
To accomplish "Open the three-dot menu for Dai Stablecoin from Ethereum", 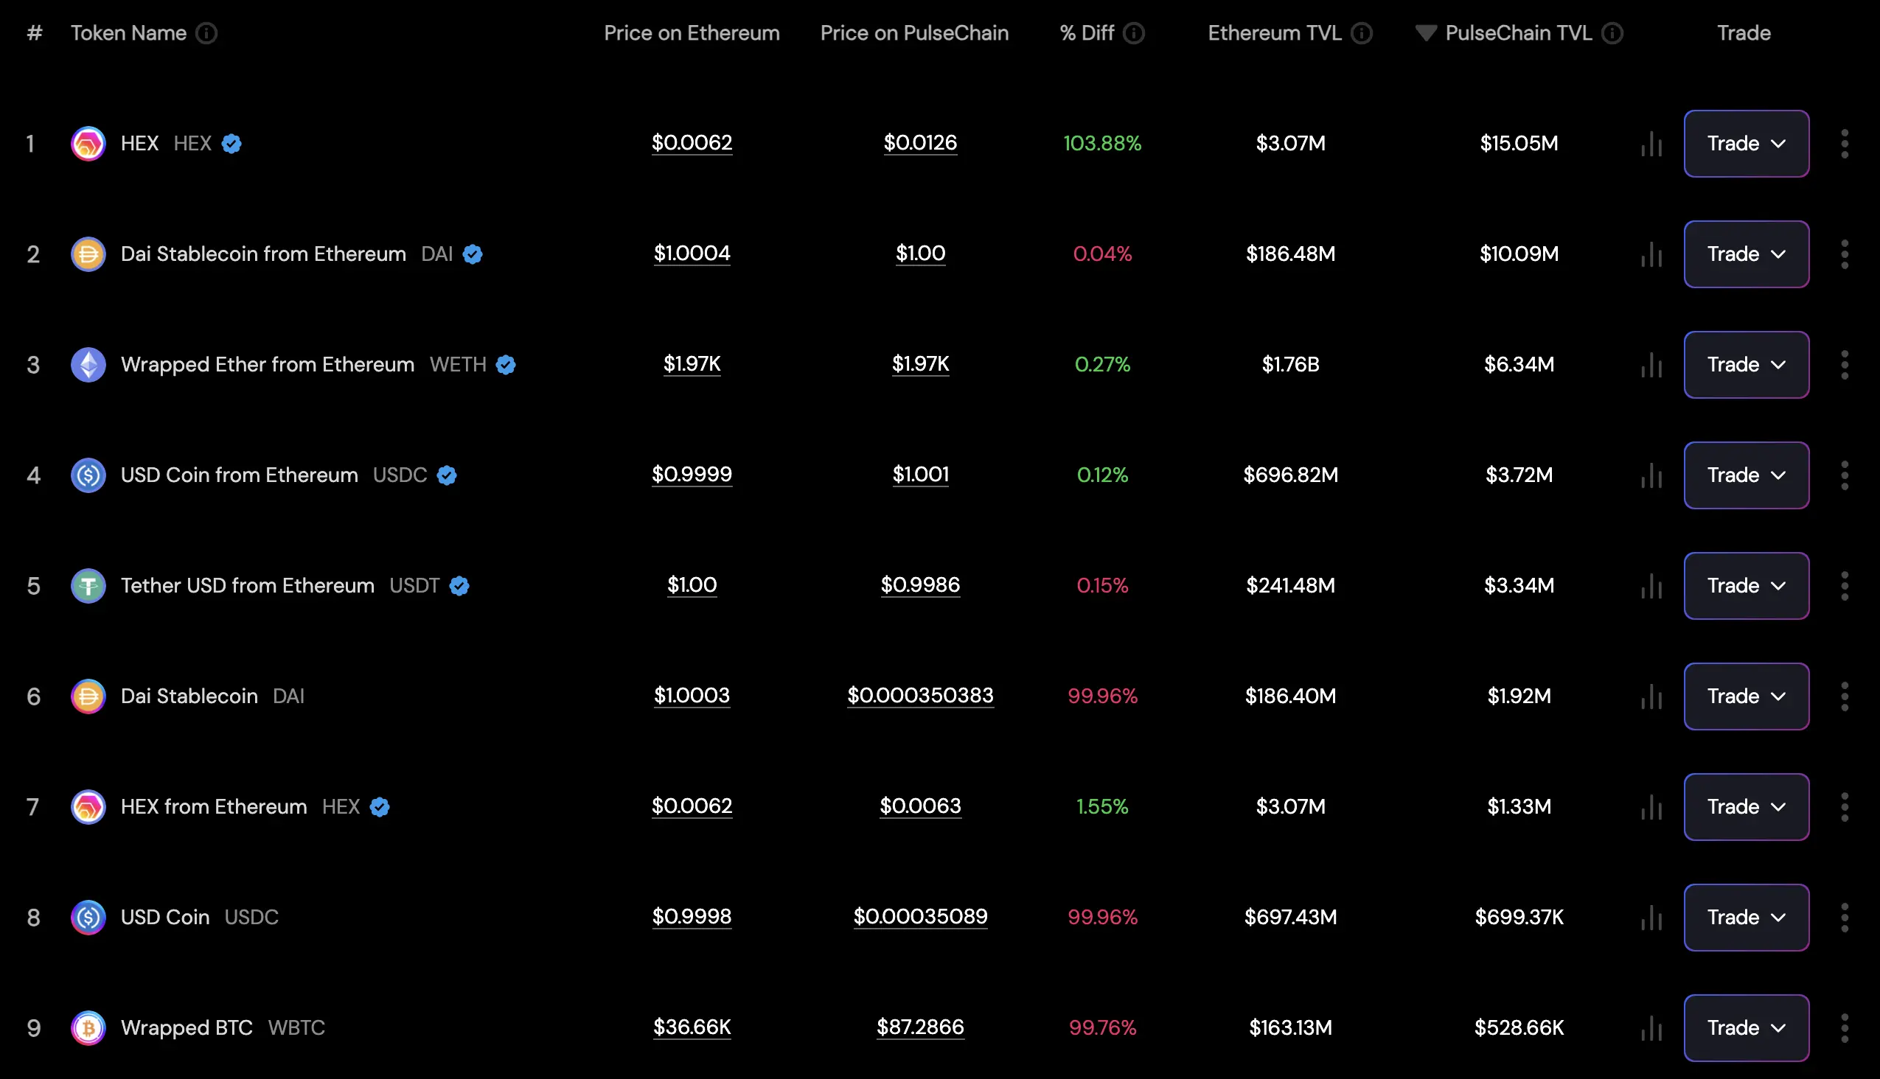I will click(1845, 254).
